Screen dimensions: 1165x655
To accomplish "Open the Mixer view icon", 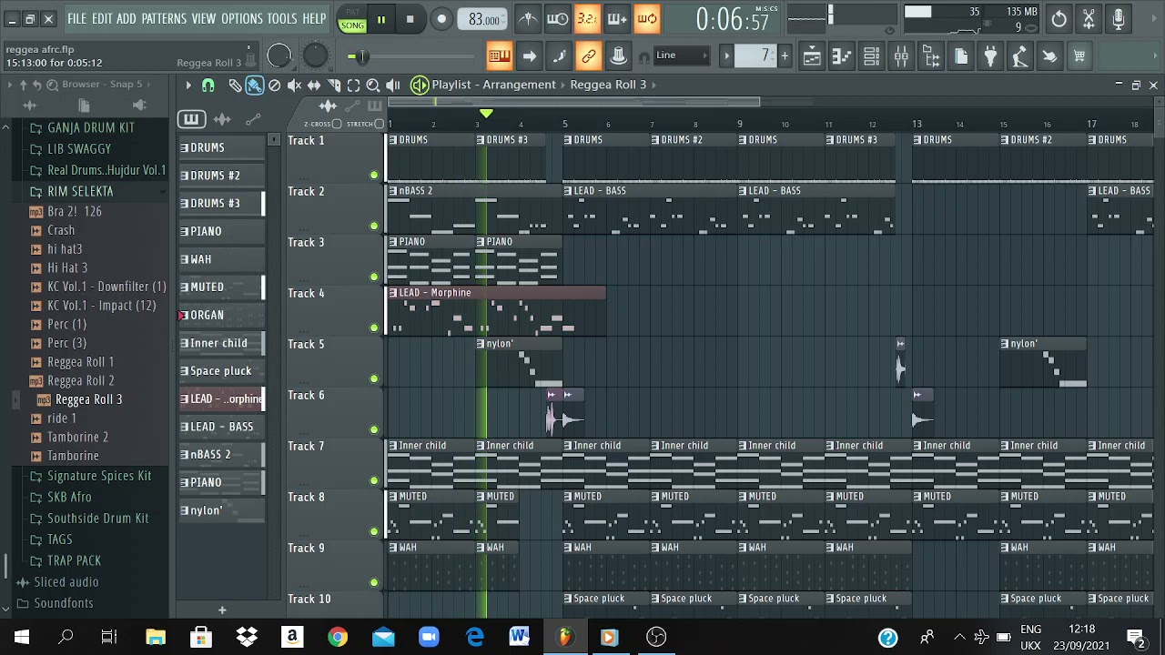I will (x=901, y=56).
